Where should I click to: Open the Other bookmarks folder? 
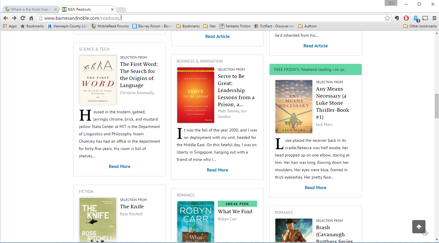point(420,26)
